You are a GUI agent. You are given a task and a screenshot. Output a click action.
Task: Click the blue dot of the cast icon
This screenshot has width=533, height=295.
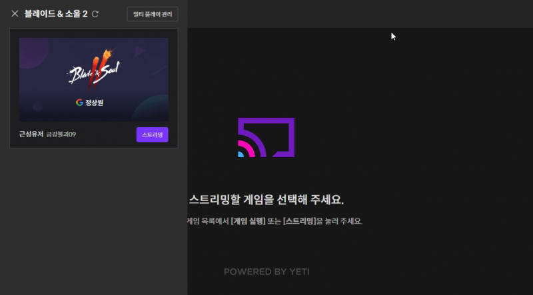241,154
